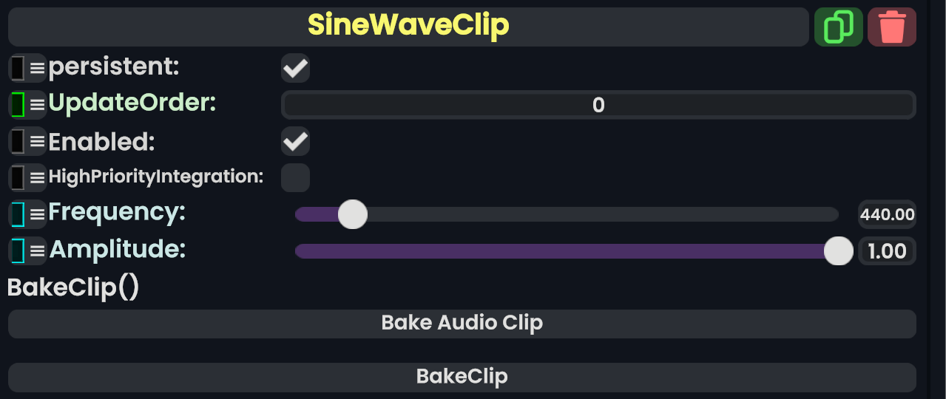This screenshot has width=946, height=399.
Task: Enable the HighPriorityIntegration checkbox
Action: (x=295, y=177)
